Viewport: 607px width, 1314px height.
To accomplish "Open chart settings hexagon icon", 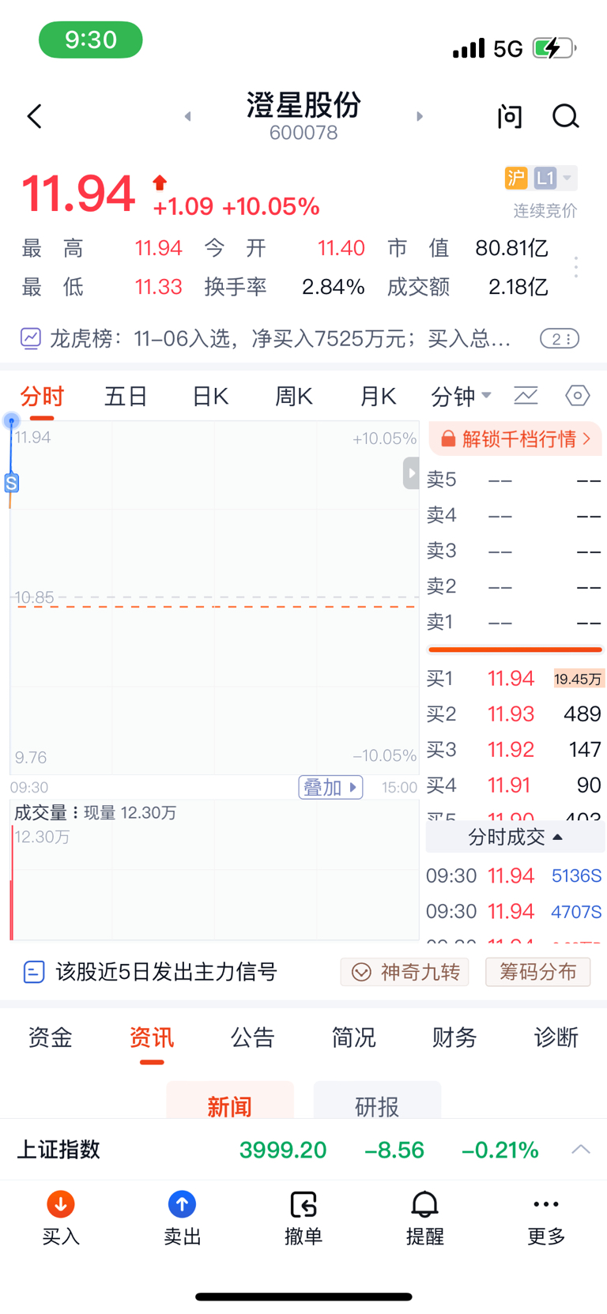I will [x=578, y=395].
